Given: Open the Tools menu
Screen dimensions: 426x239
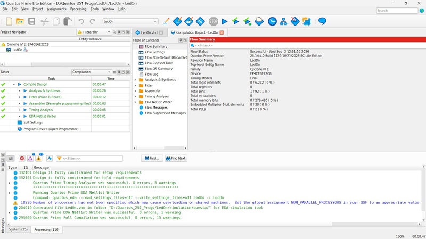Looking at the screenshot, I should click(95, 9).
